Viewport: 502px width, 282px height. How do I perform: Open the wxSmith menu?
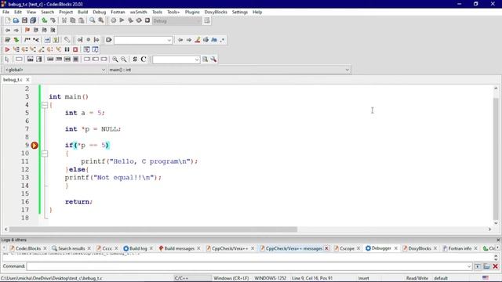(x=138, y=12)
